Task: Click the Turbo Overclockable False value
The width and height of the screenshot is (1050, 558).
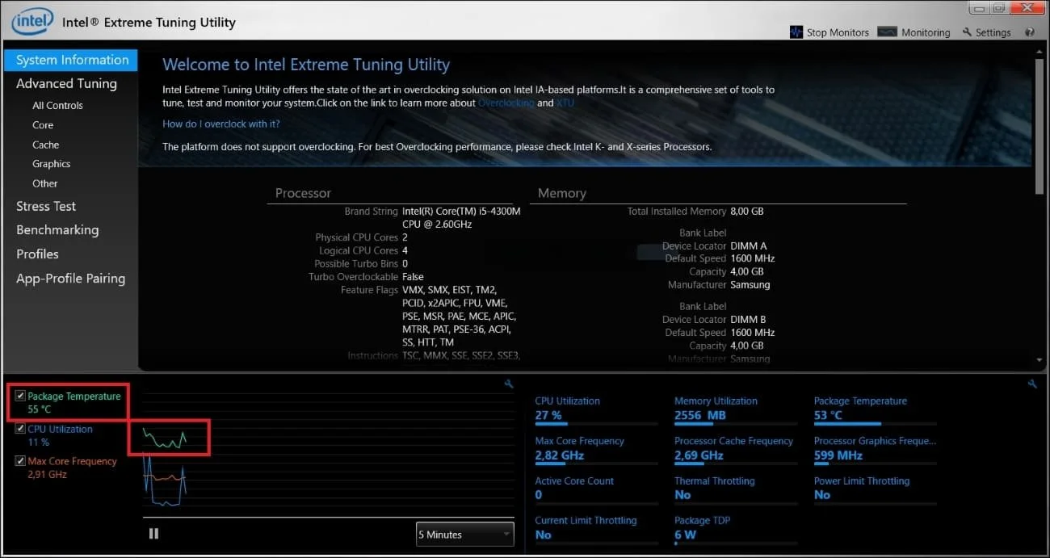Action: pos(413,277)
